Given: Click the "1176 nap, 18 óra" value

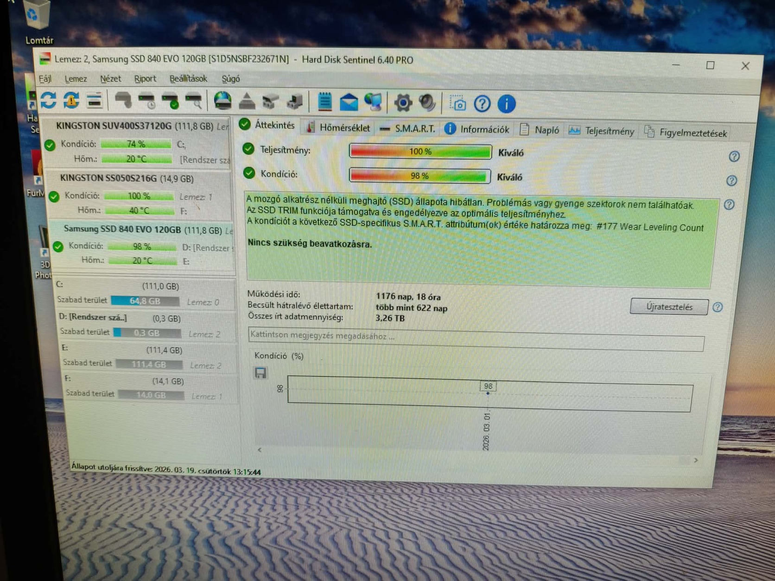Looking at the screenshot, I should 408,297.
